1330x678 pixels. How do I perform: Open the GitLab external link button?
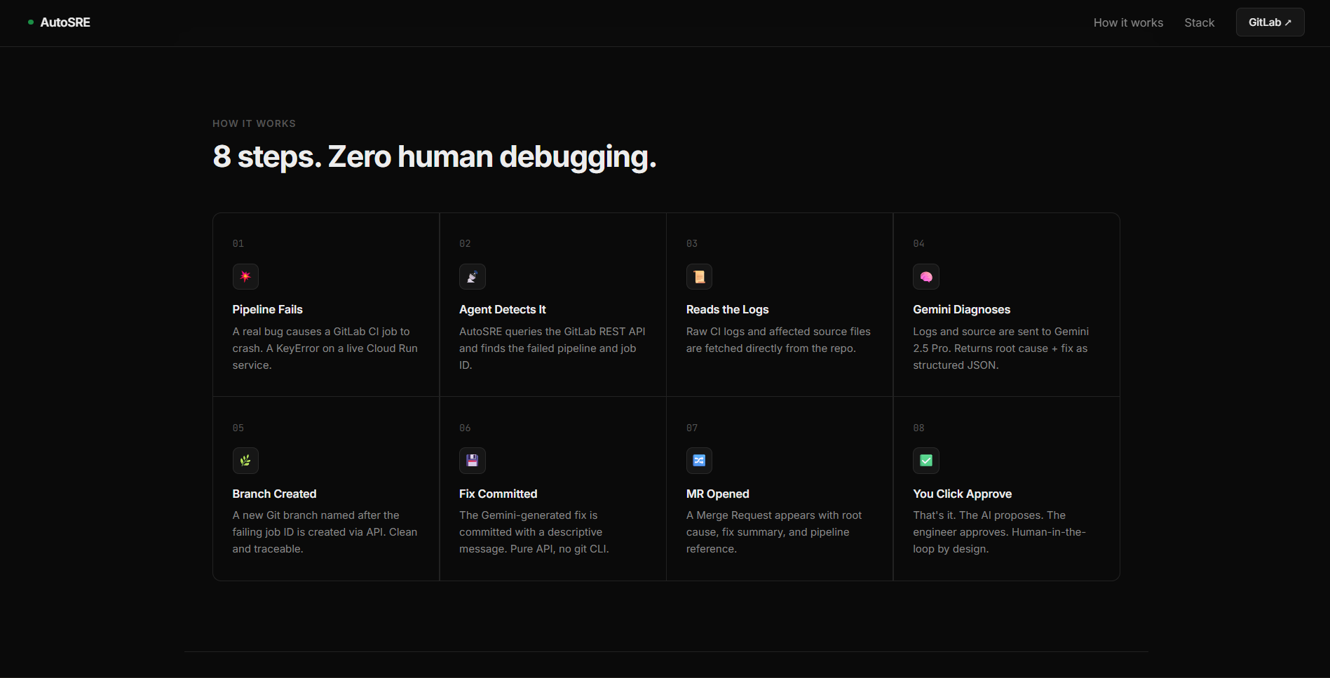[x=1270, y=22]
